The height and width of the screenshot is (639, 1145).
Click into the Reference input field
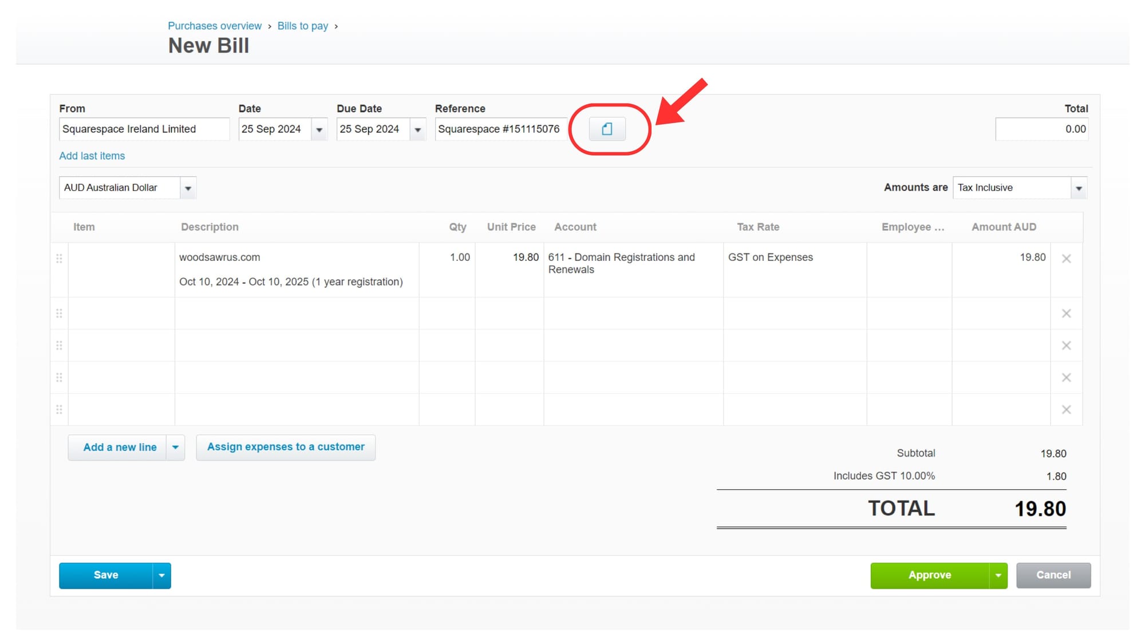point(501,129)
